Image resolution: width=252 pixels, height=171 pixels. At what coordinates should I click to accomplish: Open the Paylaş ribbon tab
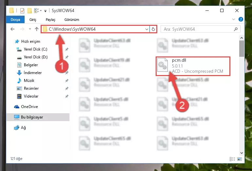pyautogui.click(x=50, y=20)
